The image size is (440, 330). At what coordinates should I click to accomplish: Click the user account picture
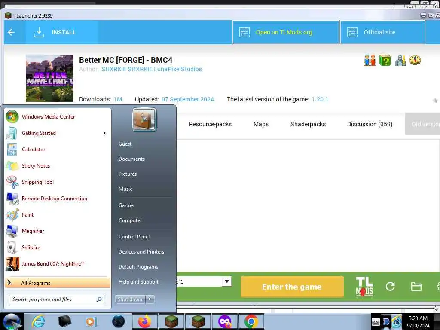click(144, 119)
